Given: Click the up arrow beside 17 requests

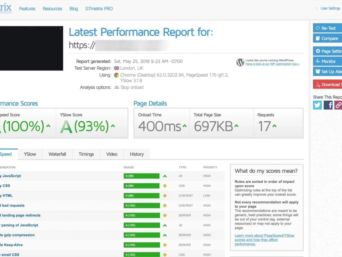Looking at the screenshot, I should 274,126.
